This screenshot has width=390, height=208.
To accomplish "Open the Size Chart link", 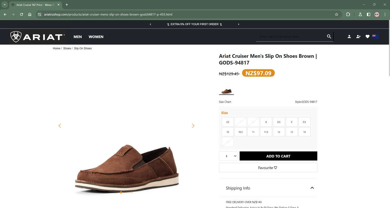I will pyautogui.click(x=225, y=102).
